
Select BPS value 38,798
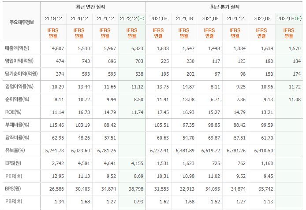coord(136,189)
